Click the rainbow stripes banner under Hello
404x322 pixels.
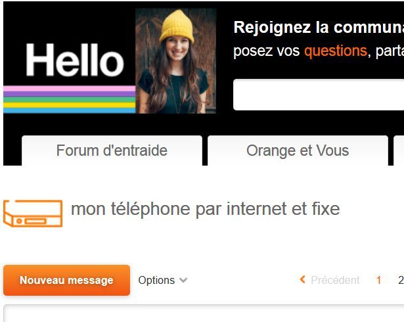[x=70, y=99]
